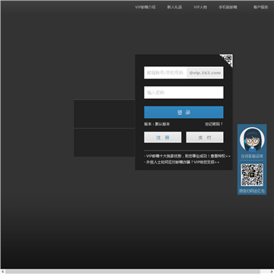The width and height of the screenshot is (274, 274).
Task: Open the @vip.163.com domain selector
Action: (x=205, y=73)
